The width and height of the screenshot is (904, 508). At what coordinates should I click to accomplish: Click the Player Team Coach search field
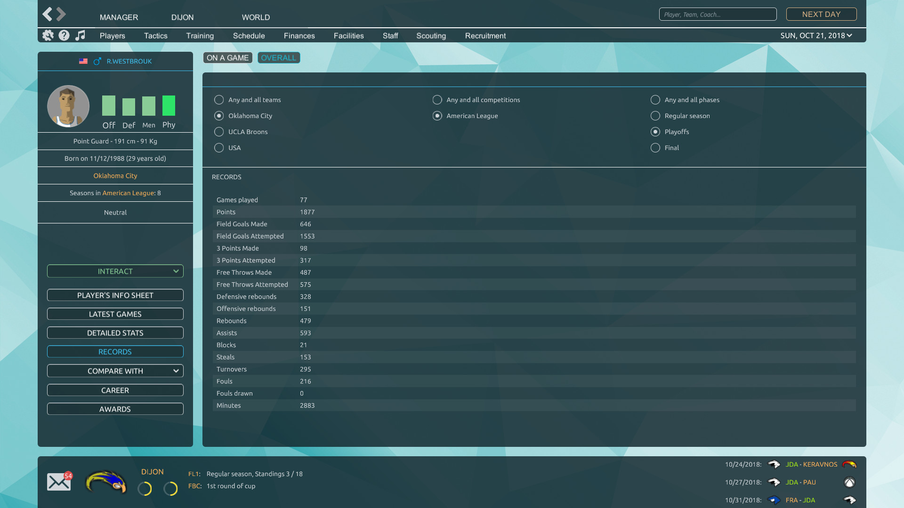(x=718, y=14)
